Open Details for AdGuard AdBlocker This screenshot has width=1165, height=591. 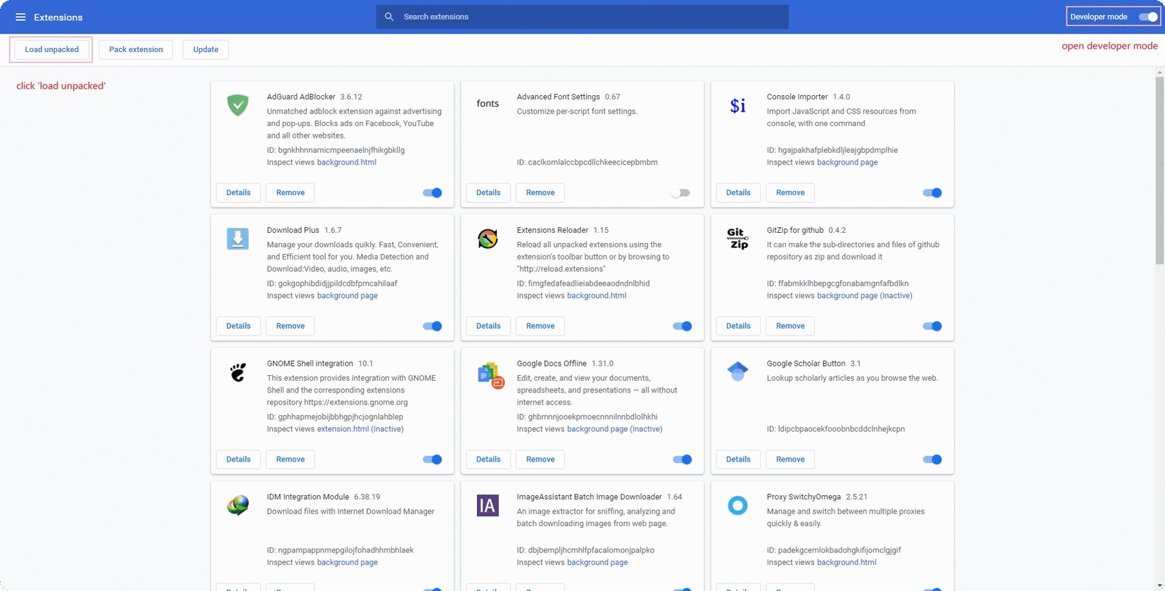click(x=238, y=192)
